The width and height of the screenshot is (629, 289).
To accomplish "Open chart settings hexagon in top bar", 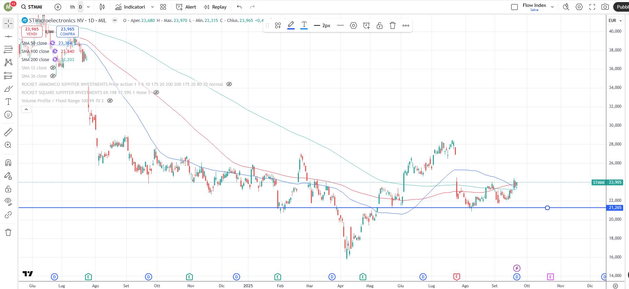I will coord(579,7).
